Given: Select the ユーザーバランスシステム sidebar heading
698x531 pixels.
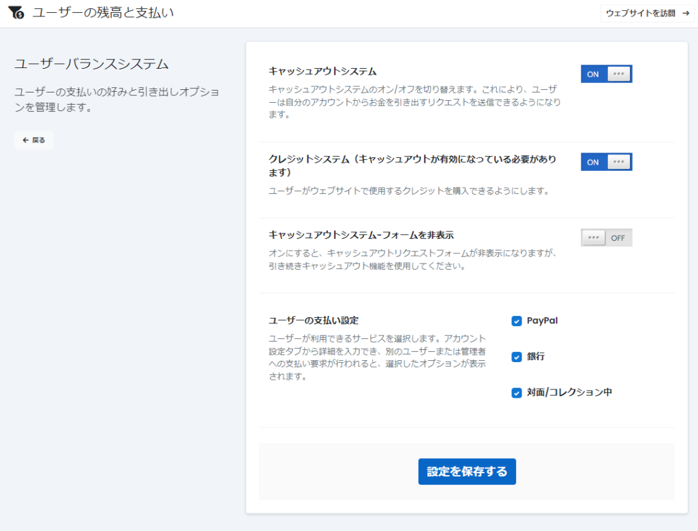Looking at the screenshot, I should tap(91, 65).
